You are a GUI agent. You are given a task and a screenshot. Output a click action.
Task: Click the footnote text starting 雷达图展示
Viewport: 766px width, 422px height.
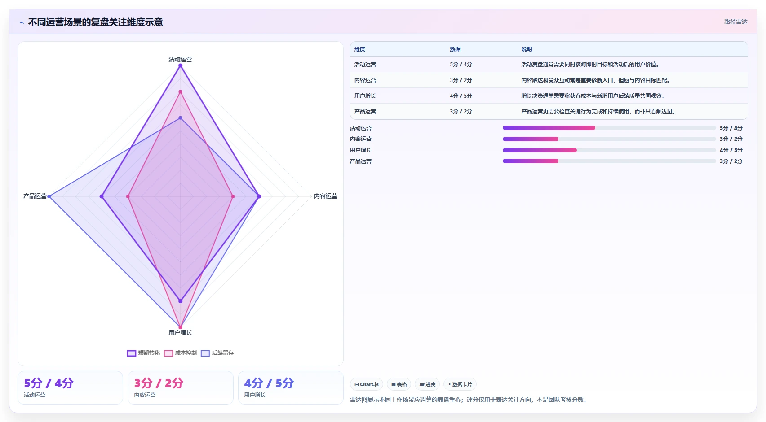(x=469, y=400)
